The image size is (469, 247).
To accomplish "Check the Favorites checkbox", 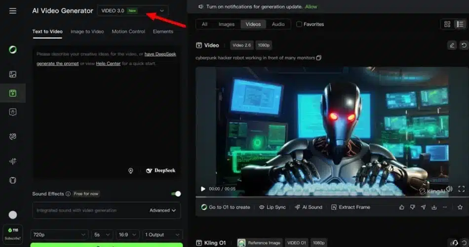I will pyautogui.click(x=299, y=24).
